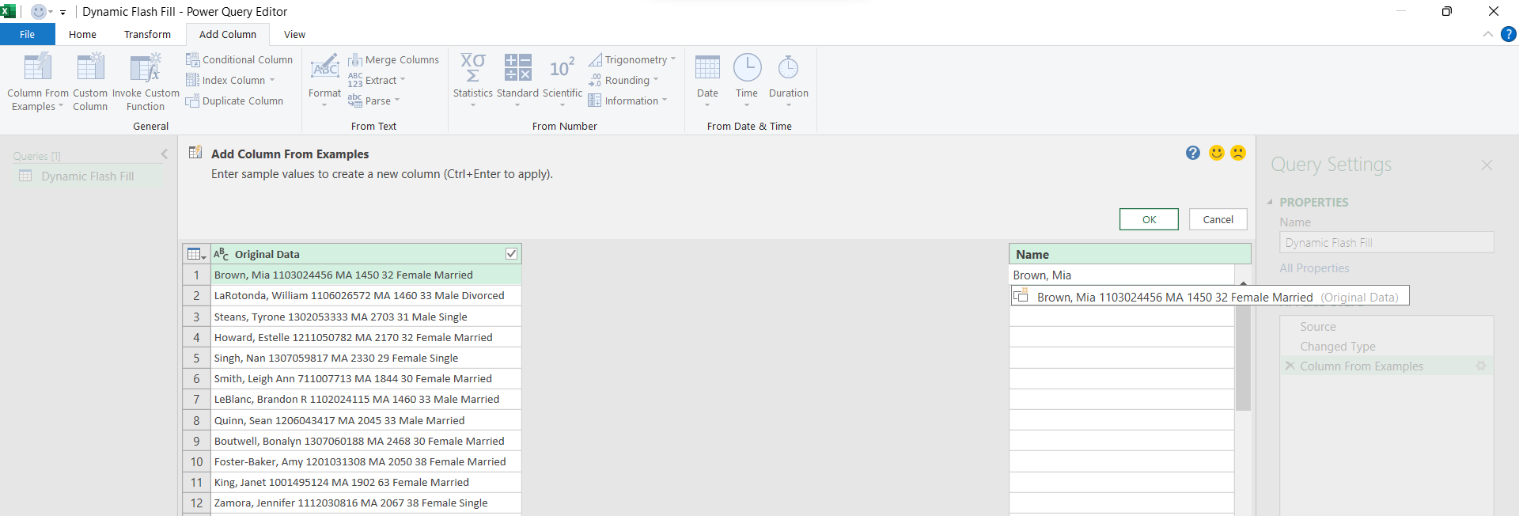
Task: Open the Time column tool
Action: 747,81
